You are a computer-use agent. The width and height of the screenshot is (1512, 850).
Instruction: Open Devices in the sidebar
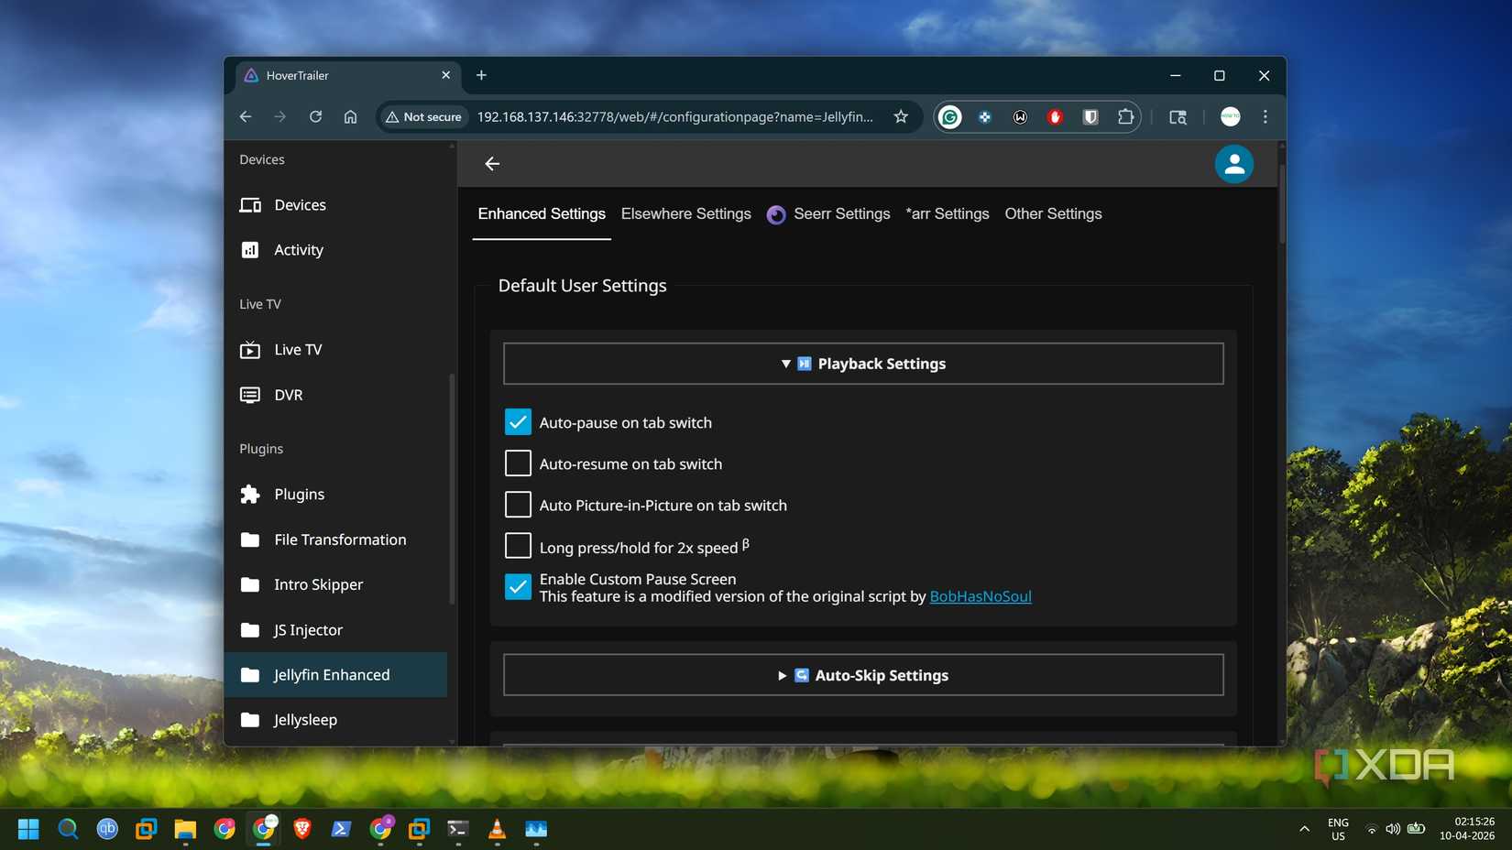(335, 205)
